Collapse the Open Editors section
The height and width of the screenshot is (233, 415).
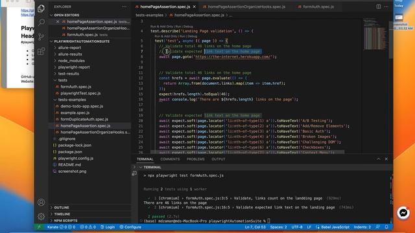(90, 15)
